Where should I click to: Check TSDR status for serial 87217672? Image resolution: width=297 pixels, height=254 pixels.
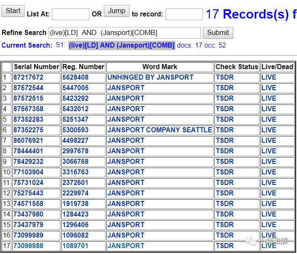click(225, 78)
